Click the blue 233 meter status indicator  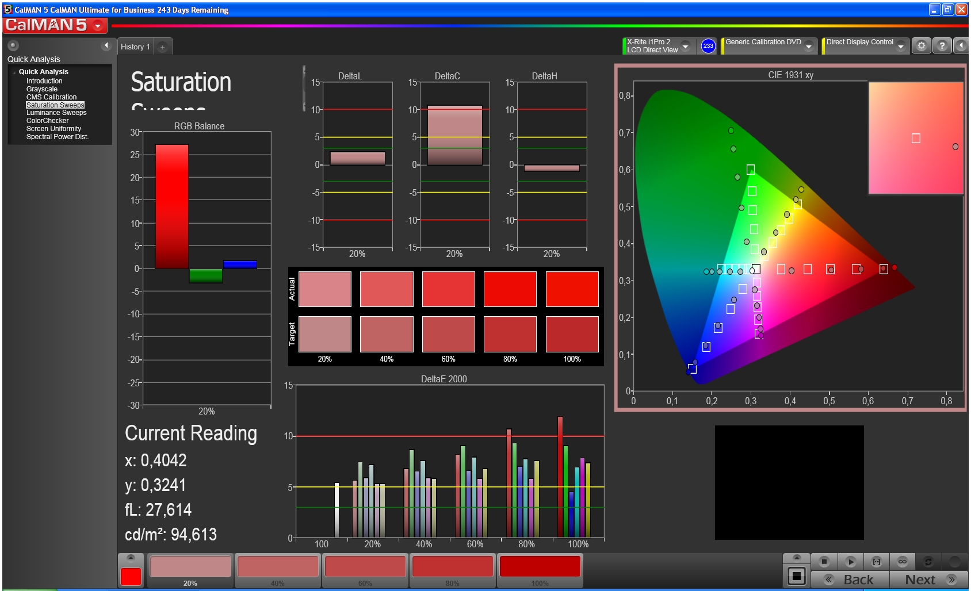tap(708, 46)
